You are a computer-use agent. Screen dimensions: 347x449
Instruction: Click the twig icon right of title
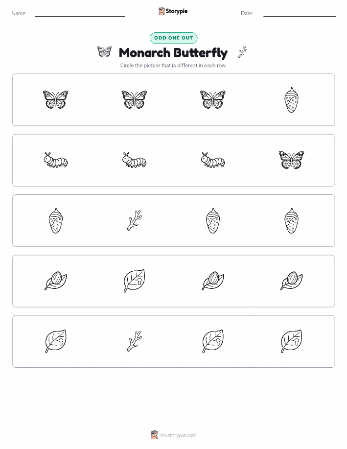point(242,52)
